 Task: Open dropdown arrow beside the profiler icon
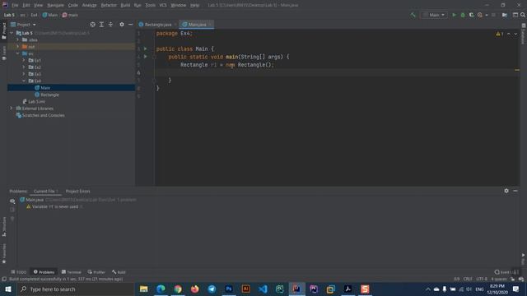(x=487, y=15)
